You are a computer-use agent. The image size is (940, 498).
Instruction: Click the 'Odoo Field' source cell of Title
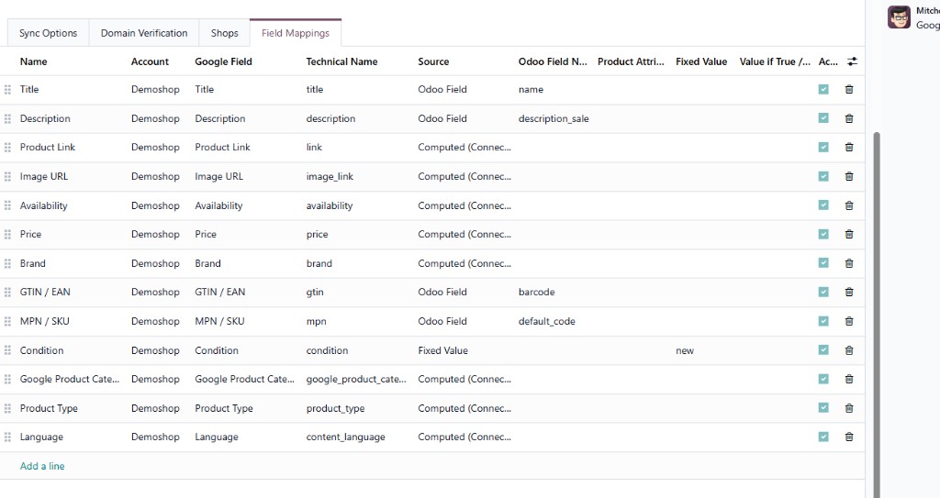[442, 89]
